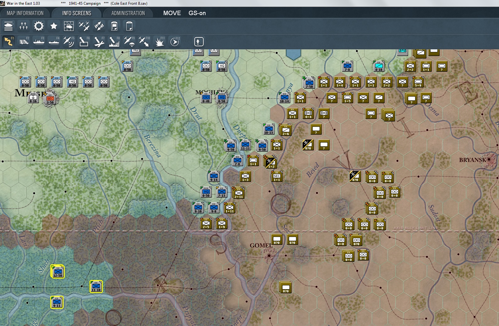
Task: Select the Soviet SEC 1=1 unit
Action: coord(277,176)
